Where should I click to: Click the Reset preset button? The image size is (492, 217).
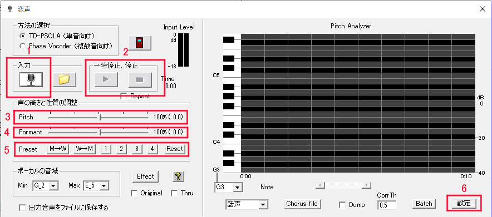tap(175, 149)
